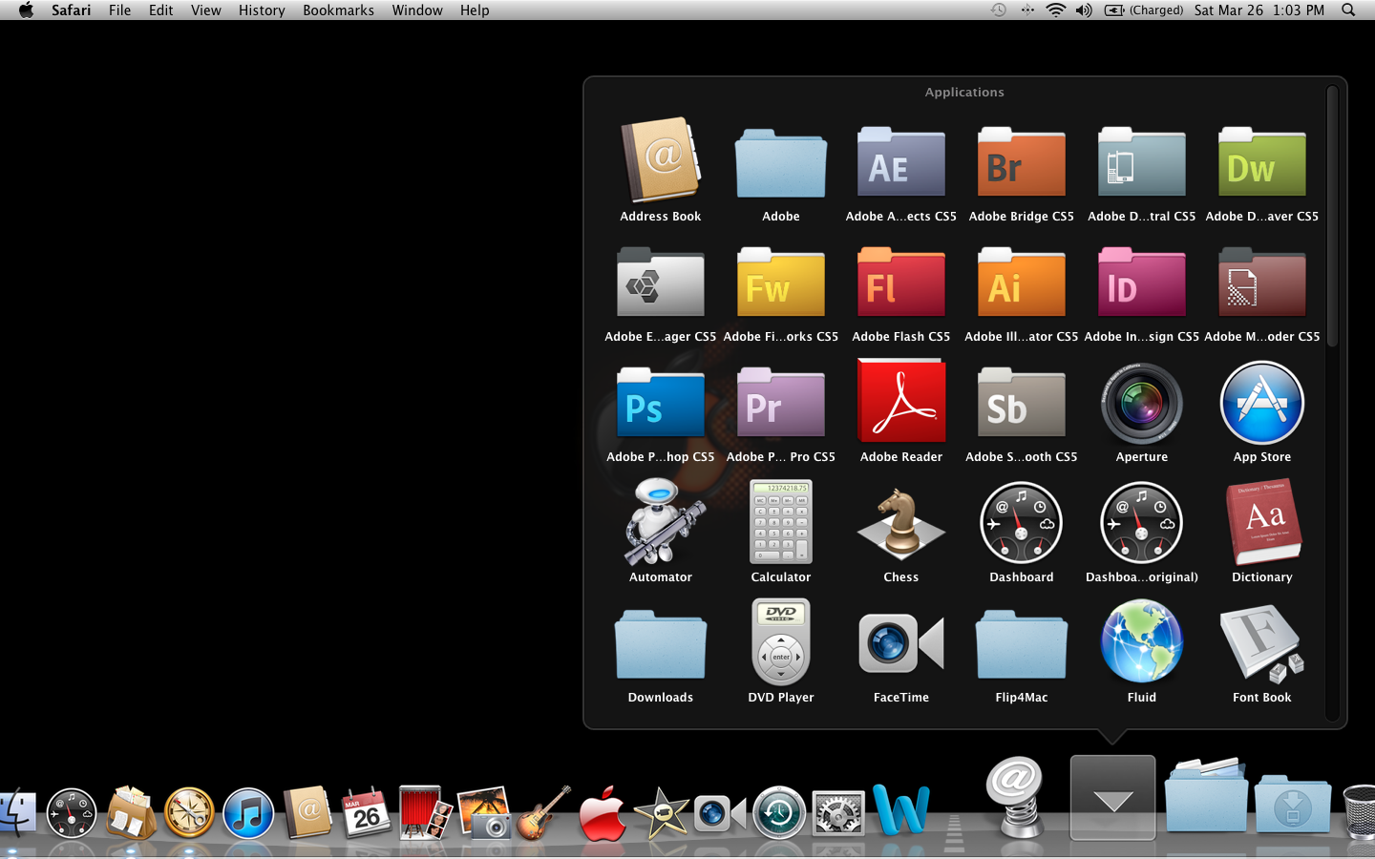1375x859 pixels.
Task: Open the Downloads stack in the Dock
Action: 1293,804
